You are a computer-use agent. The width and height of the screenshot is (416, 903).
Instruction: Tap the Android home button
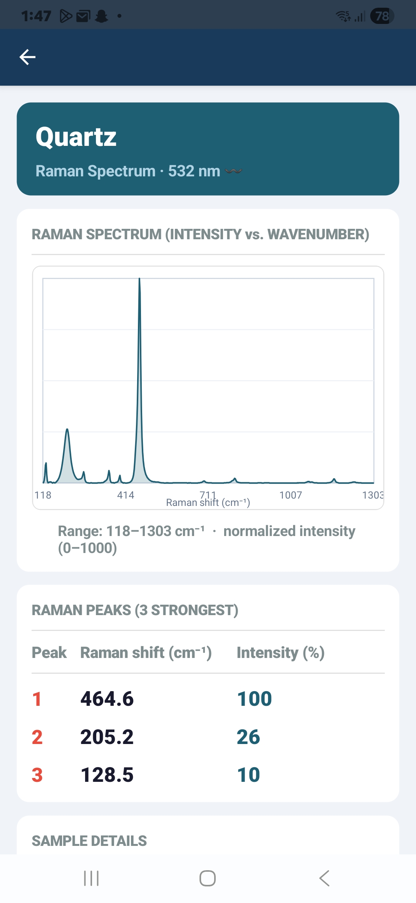pos(208,878)
